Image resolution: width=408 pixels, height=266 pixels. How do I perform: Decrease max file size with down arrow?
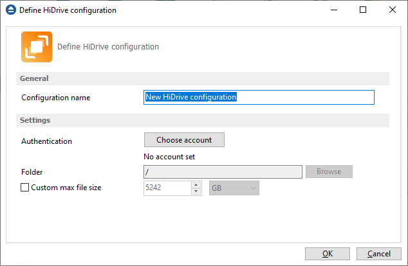click(196, 191)
